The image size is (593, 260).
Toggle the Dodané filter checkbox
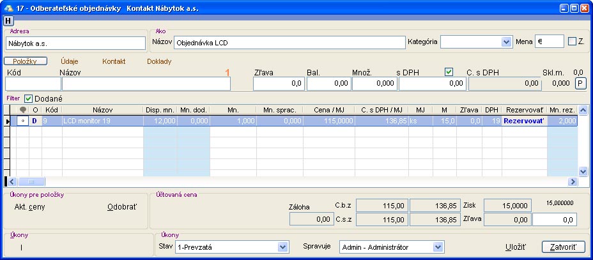(x=29, y=98)
